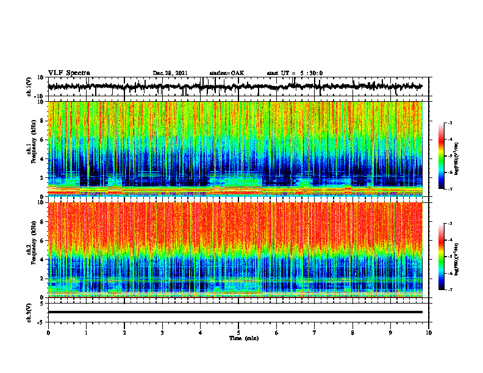
Task: Click time axis tick label "4"
Action: 200,333
